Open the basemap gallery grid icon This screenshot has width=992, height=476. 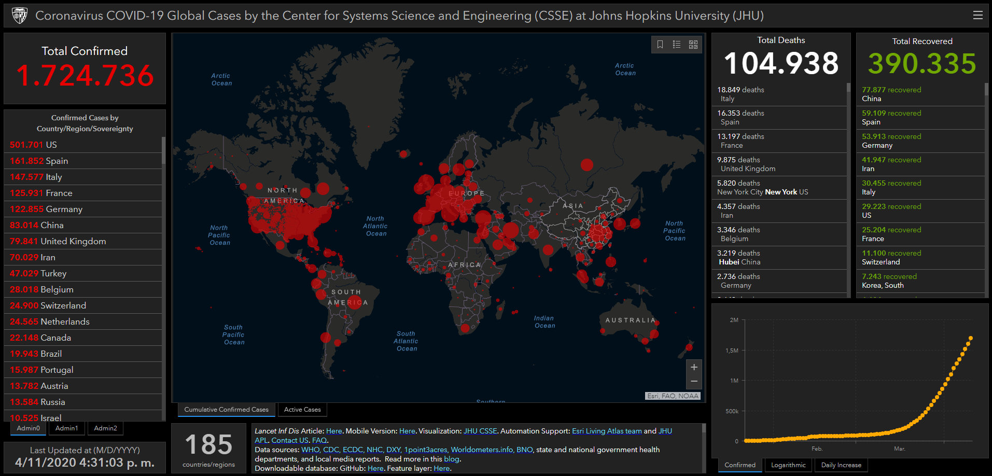693,45
